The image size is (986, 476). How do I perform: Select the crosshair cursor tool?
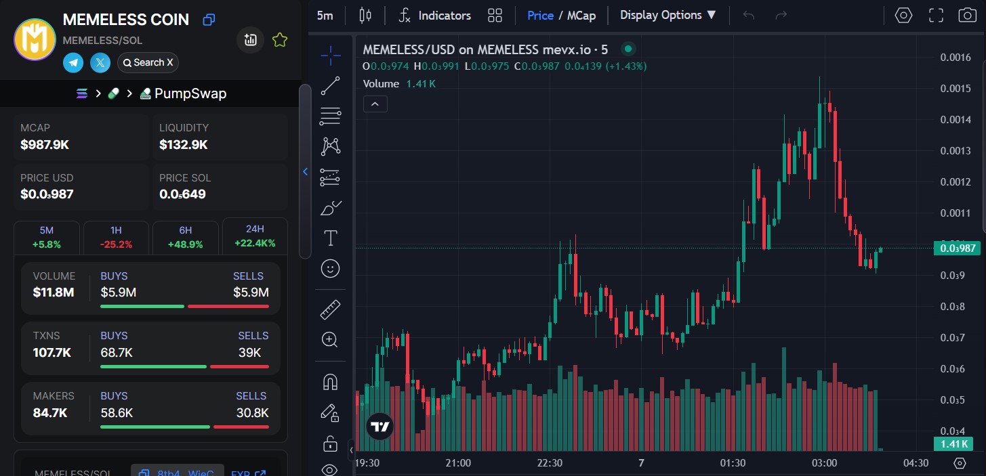330,56
